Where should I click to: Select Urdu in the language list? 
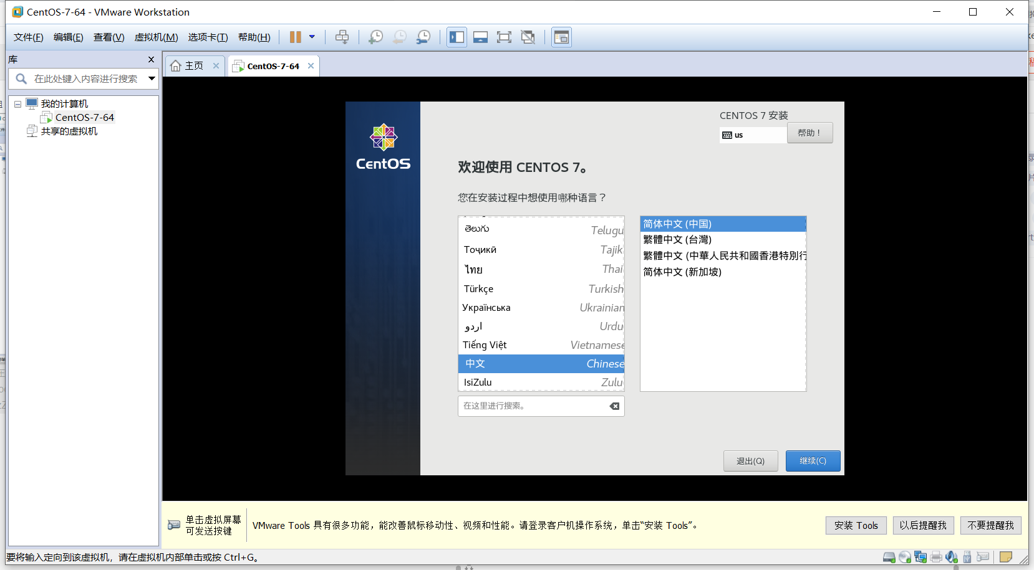click(x=541, y=326)
